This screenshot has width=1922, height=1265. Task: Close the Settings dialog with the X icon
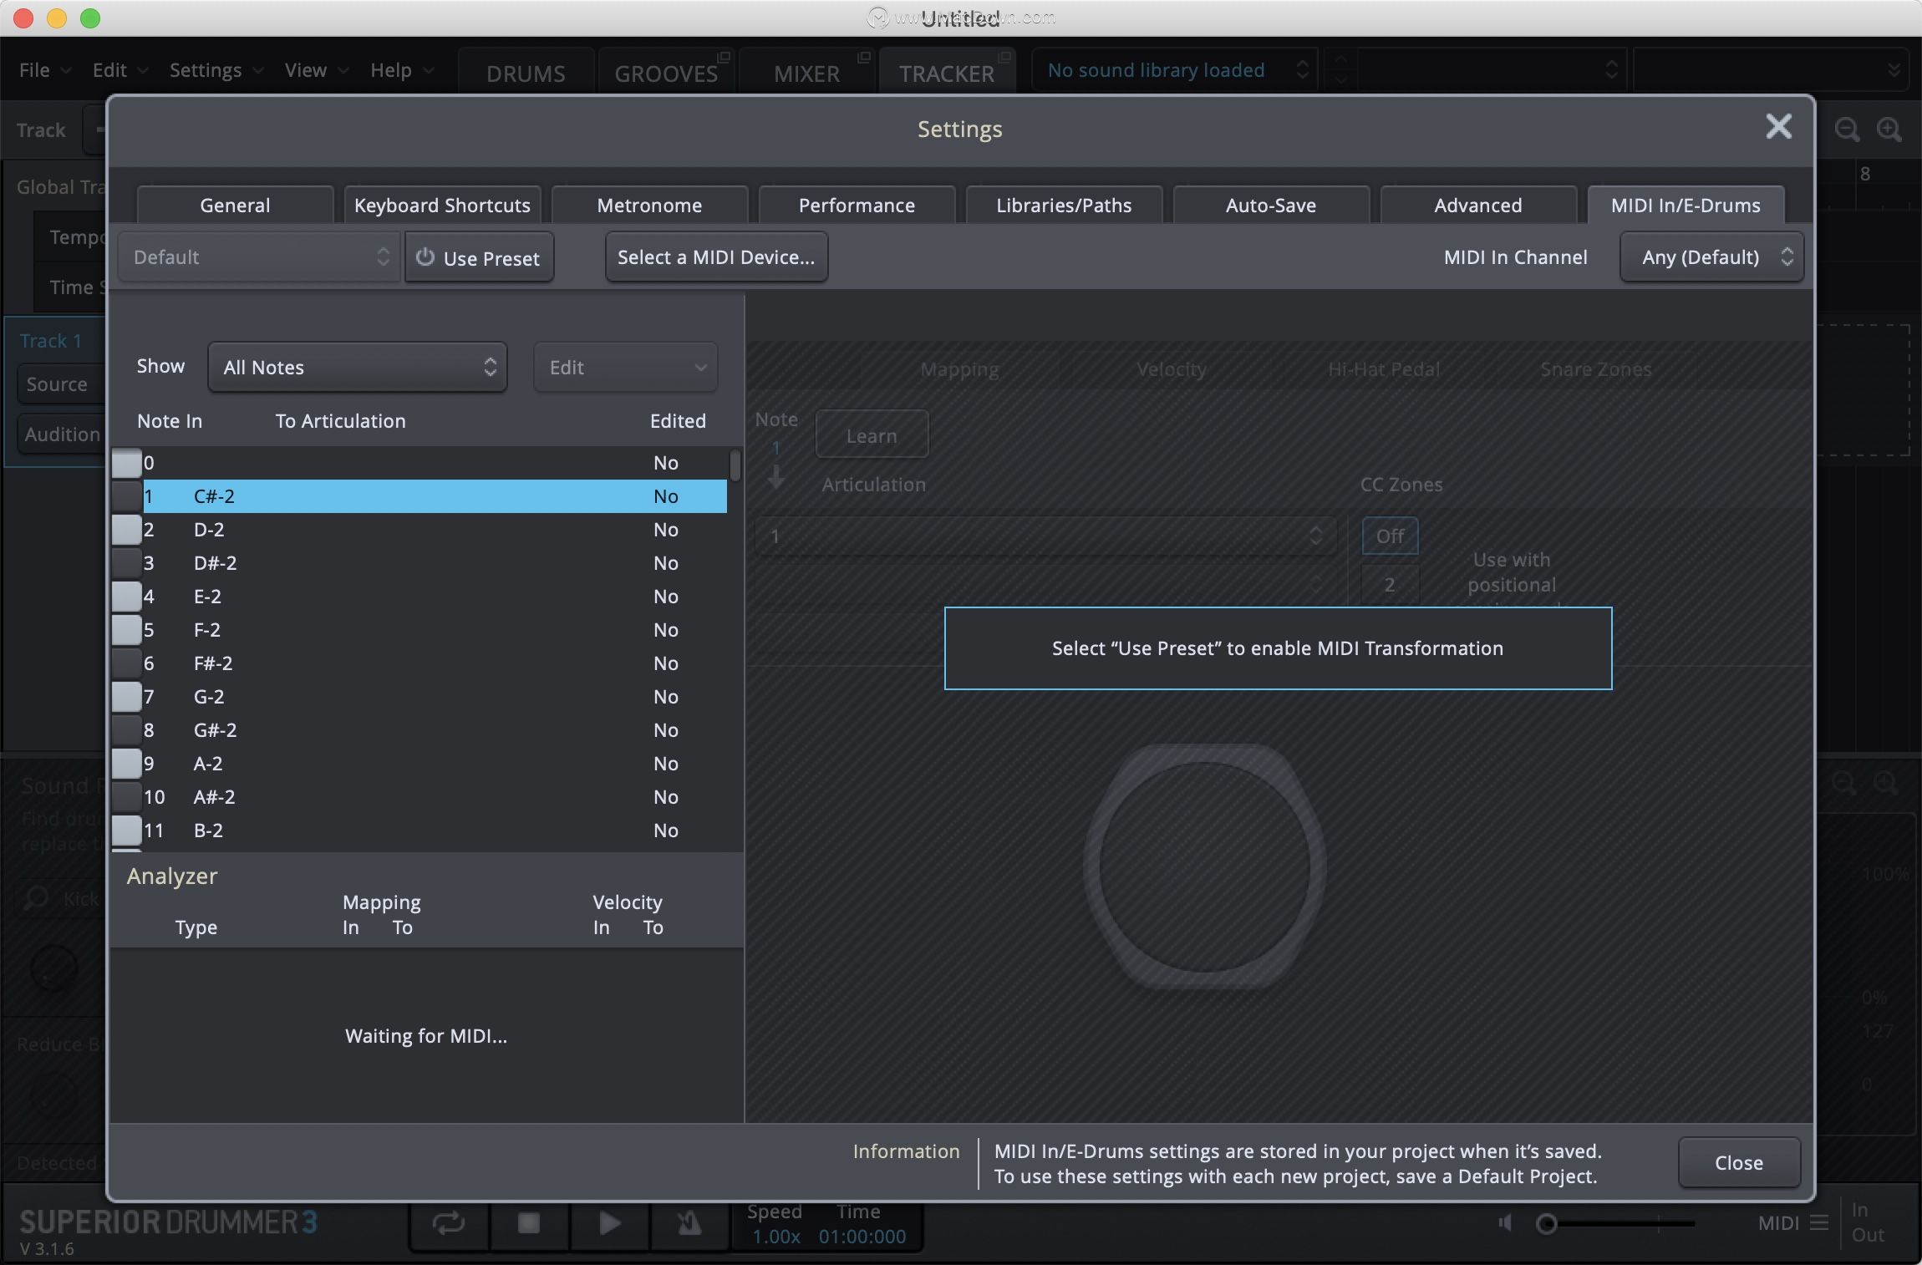tap(1778, 127)
